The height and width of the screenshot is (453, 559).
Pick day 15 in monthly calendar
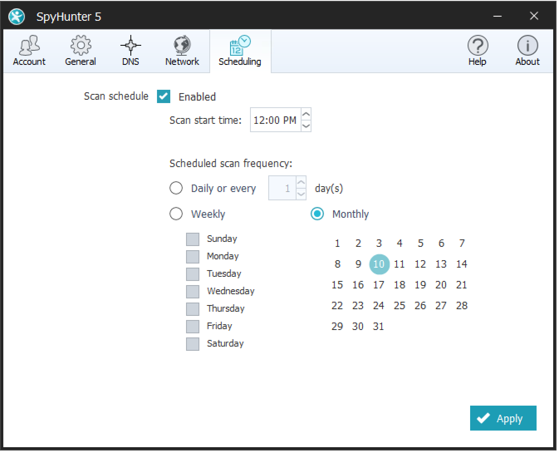(337, 285)
